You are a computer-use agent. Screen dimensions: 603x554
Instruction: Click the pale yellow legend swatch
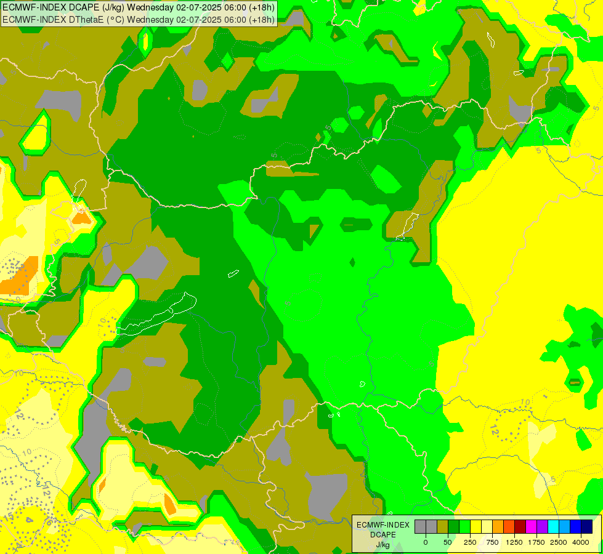487,526
